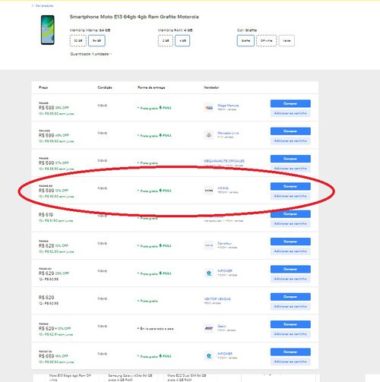
Task: Open INPOWER seller link in R$ 629 row
Action: point(225,271)
